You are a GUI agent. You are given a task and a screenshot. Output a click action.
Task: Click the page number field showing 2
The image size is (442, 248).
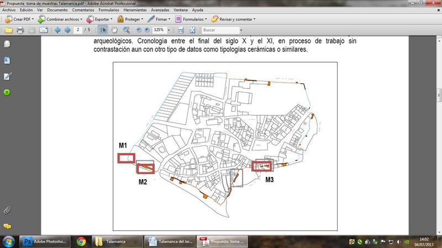78,30
